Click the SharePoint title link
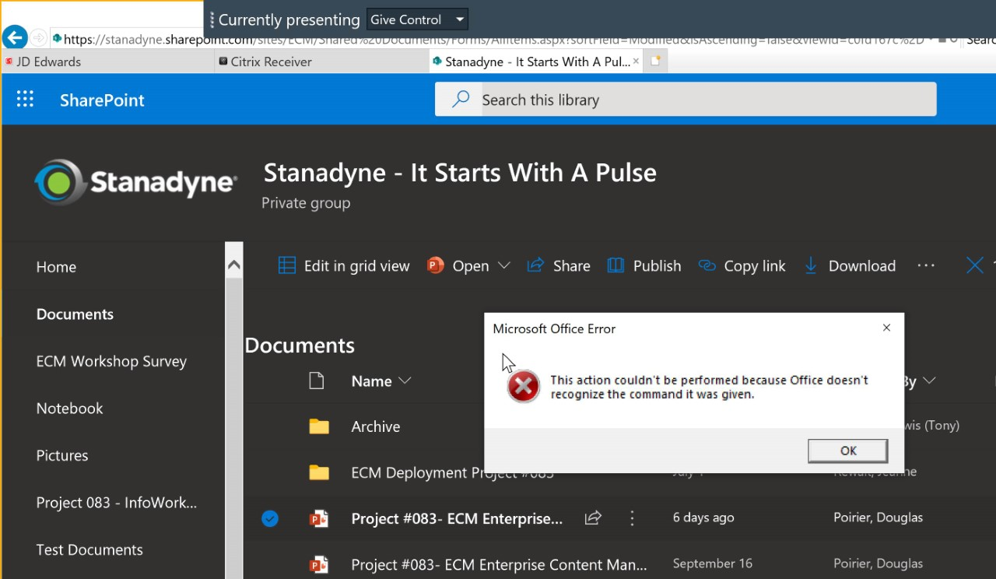 (x=102, y=100)
